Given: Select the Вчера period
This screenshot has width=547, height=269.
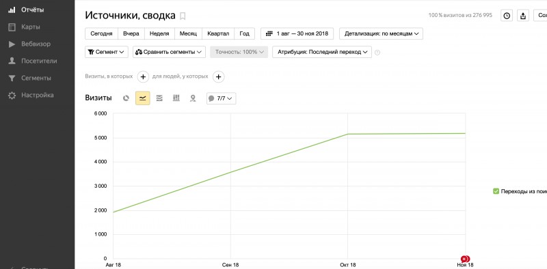Looking at the screenshot, I should (x=131, y=34).
